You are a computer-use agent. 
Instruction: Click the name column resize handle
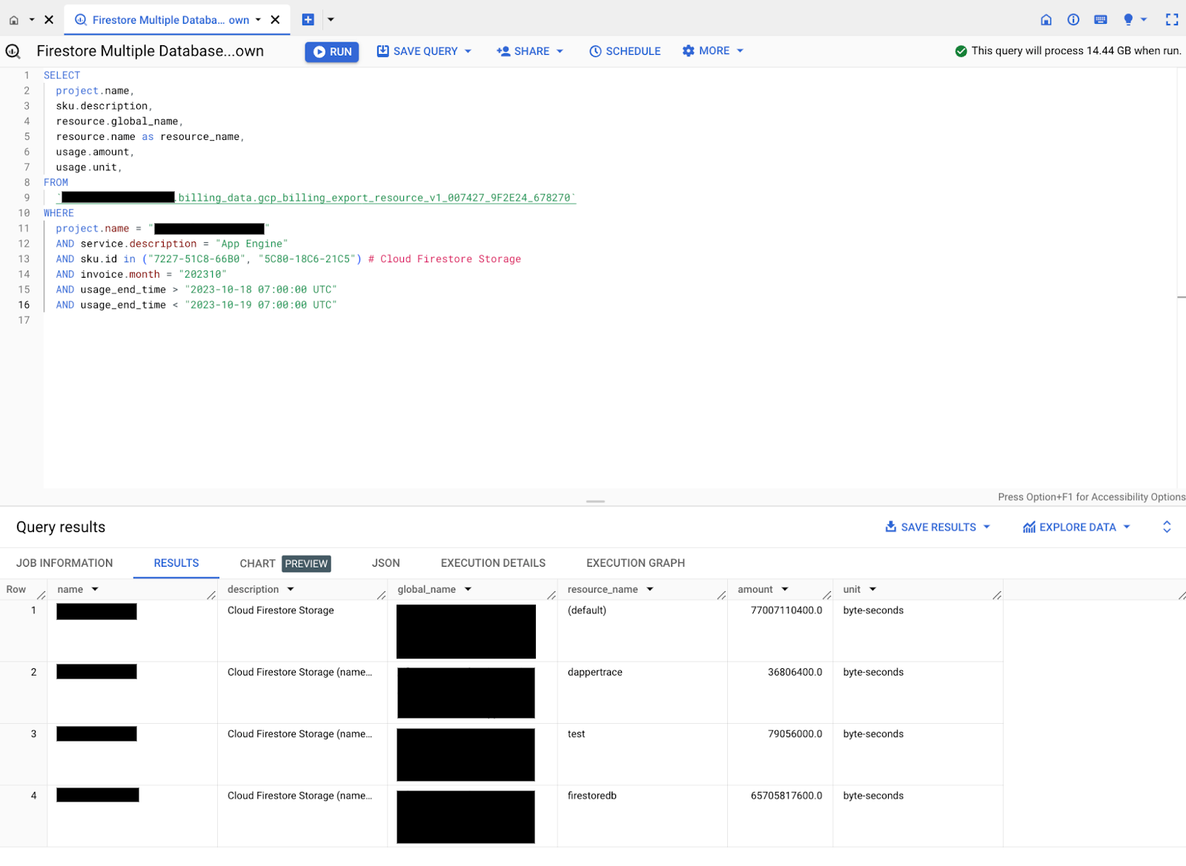point(211,595)
